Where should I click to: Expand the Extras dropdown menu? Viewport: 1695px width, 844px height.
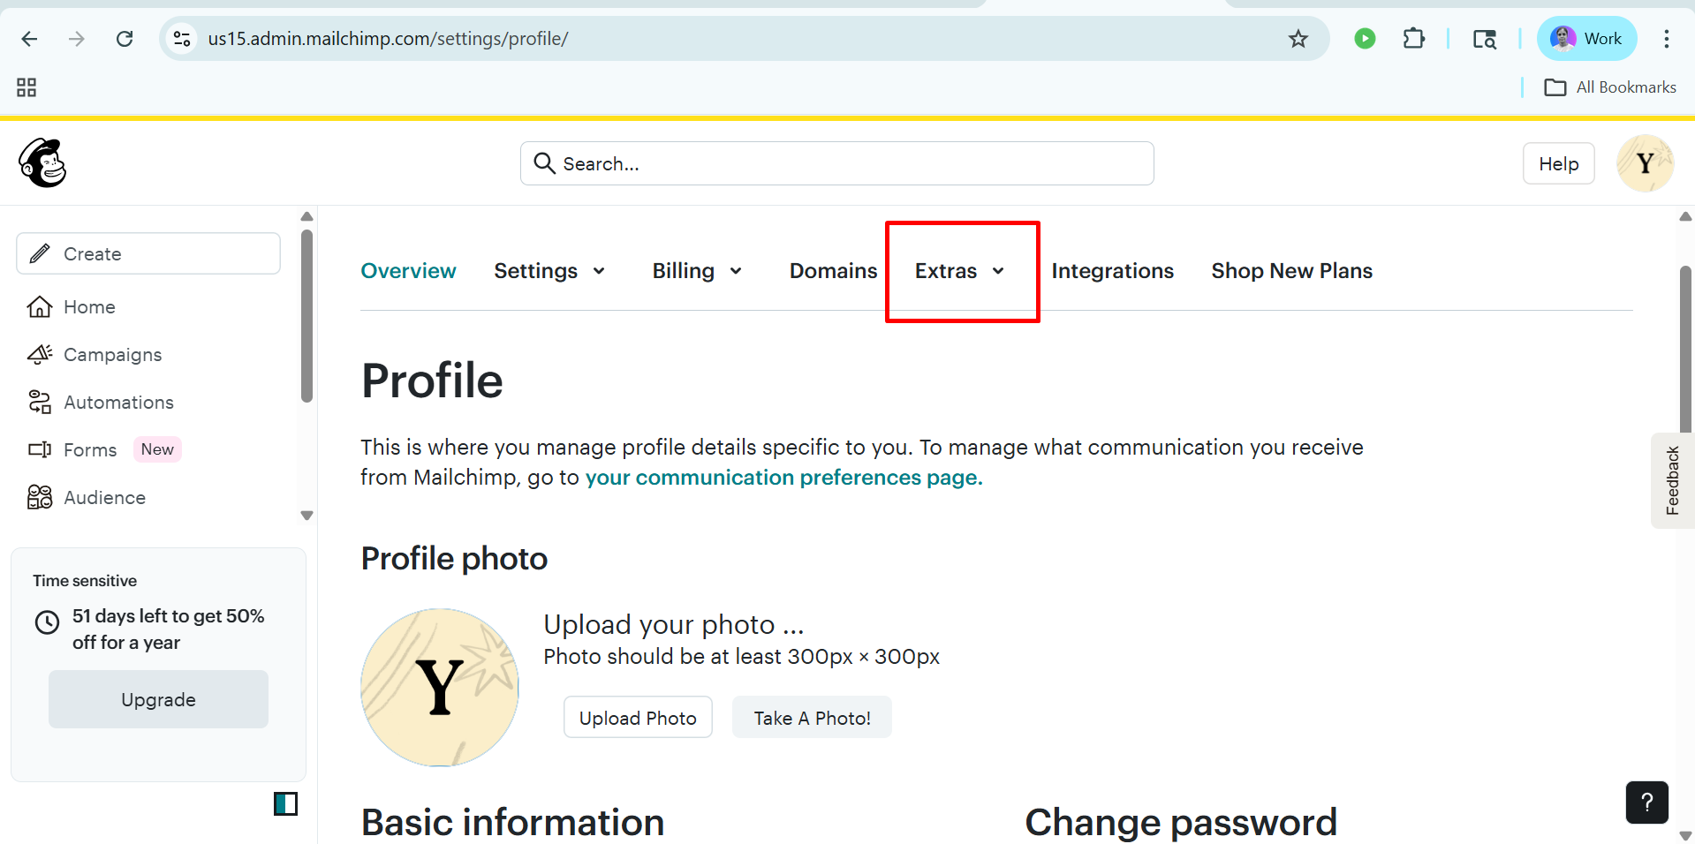960,271
